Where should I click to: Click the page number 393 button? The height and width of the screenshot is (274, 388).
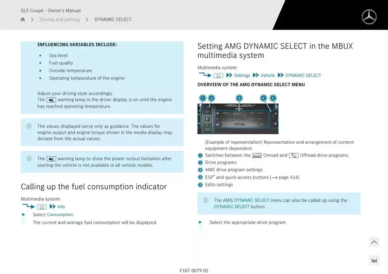(374, 261)
